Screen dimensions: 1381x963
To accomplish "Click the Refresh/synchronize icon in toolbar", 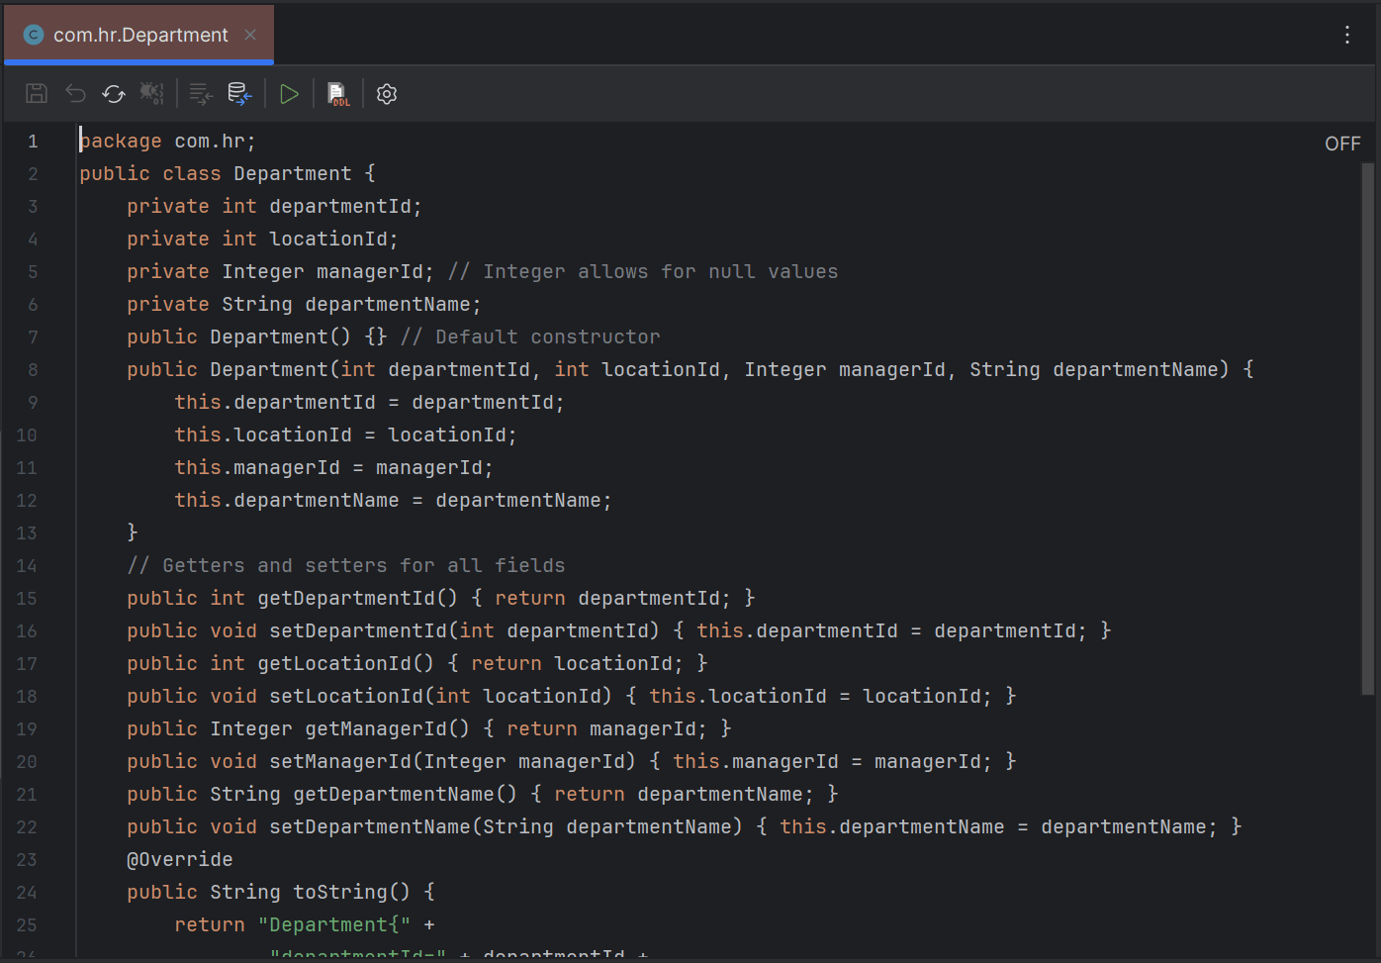I will tap(113, 93).
